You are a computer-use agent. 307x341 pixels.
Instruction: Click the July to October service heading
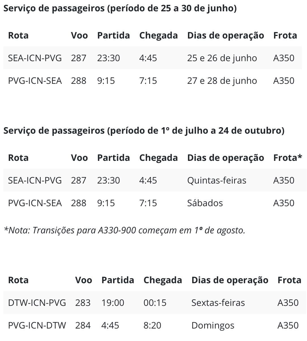[x=144, y=131]
